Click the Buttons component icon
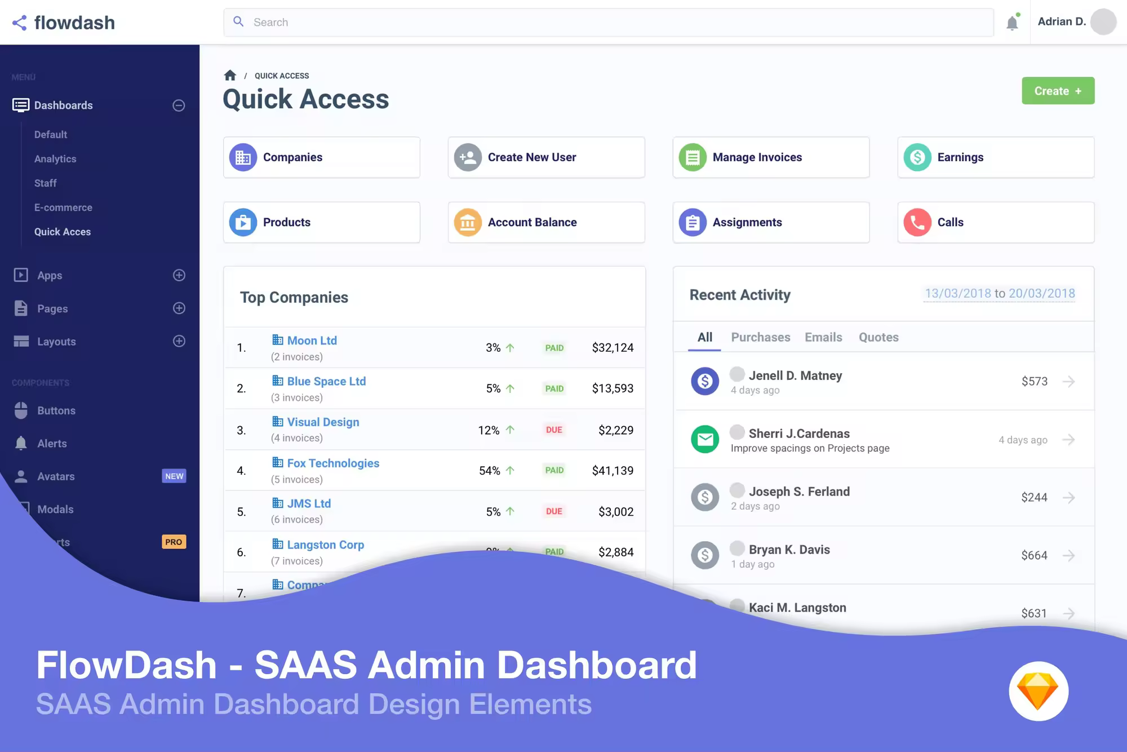This screenshot has height=752, width=1127. (21, 410)
